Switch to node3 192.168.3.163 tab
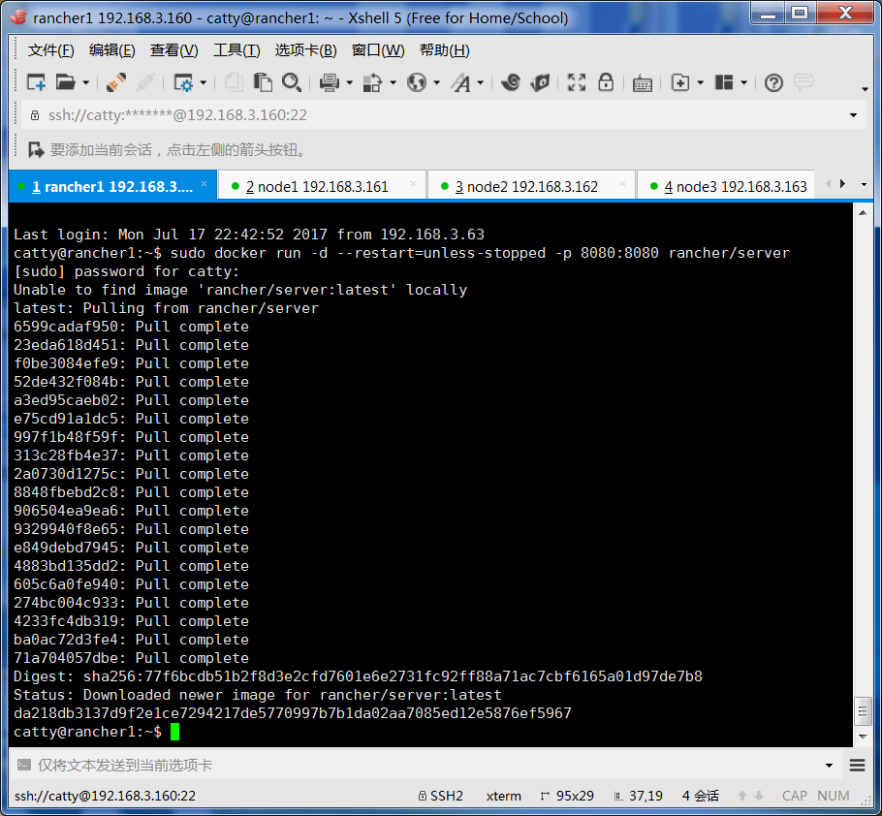Image resolution: width=882 pixels, height=816 pixels. pyautogui.click(x=727, y=185)
